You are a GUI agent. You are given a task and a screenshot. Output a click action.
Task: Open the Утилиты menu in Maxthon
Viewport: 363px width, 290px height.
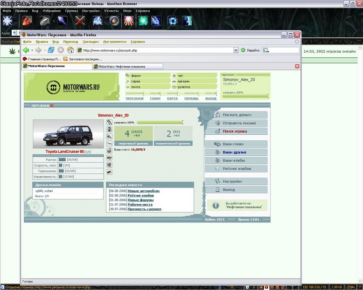pos(112,11)
